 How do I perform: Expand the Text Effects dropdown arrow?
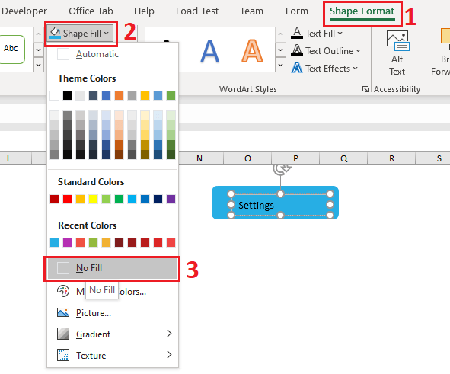(x=356, y=69)
